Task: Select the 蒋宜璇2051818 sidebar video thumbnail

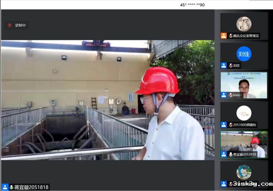Action: [244, 143]
